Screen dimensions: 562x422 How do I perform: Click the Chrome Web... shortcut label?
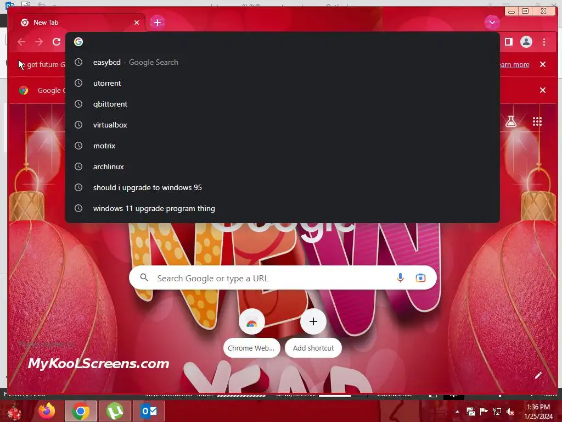click(x=251, y=348)
